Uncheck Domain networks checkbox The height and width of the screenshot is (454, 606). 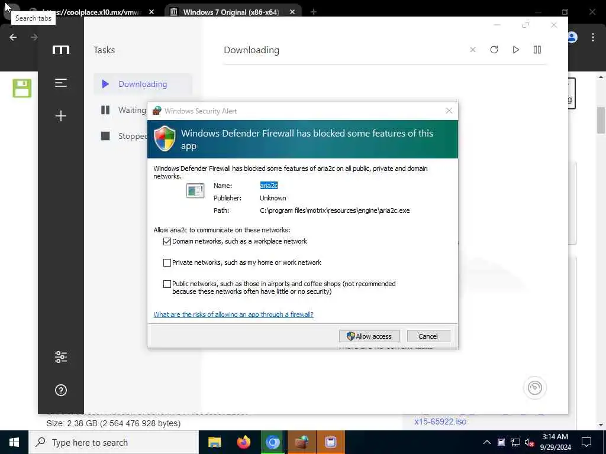click(x=167, y=241)
